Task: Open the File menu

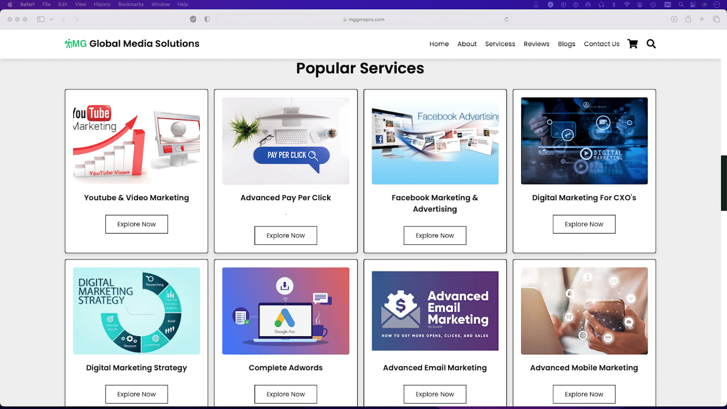Action: 47,4
